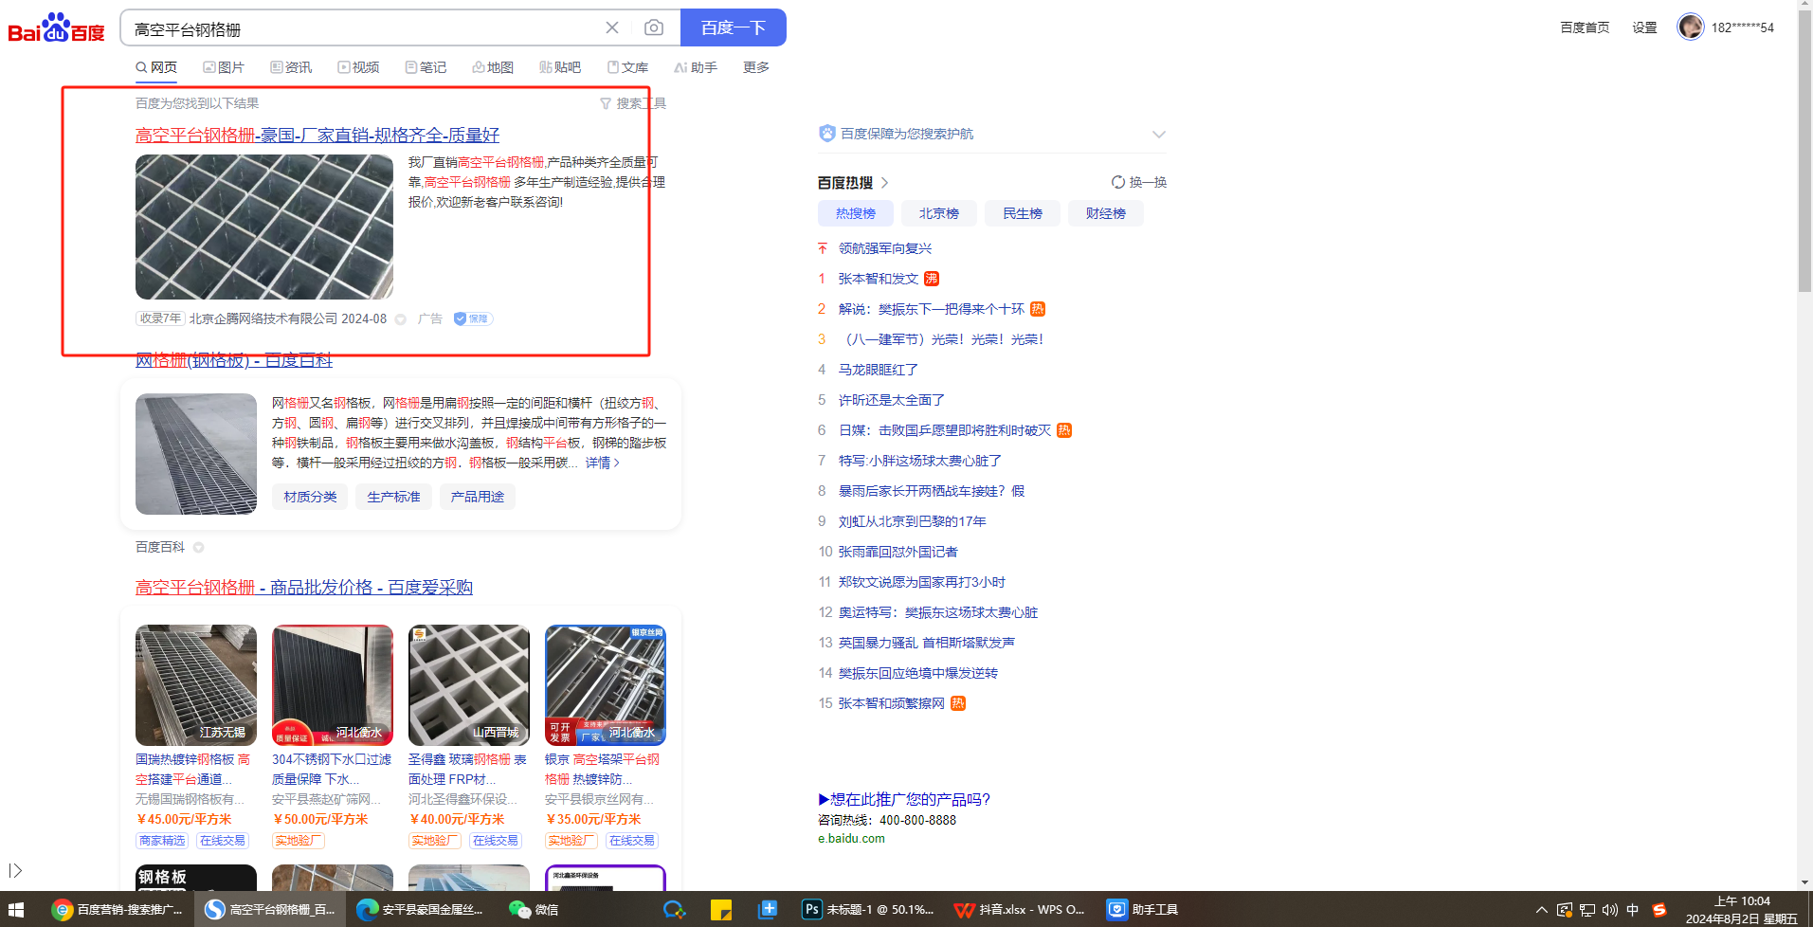
Task: Switch to Chrome window 百度营销-搜索推广
Action: tap(118, 910)
